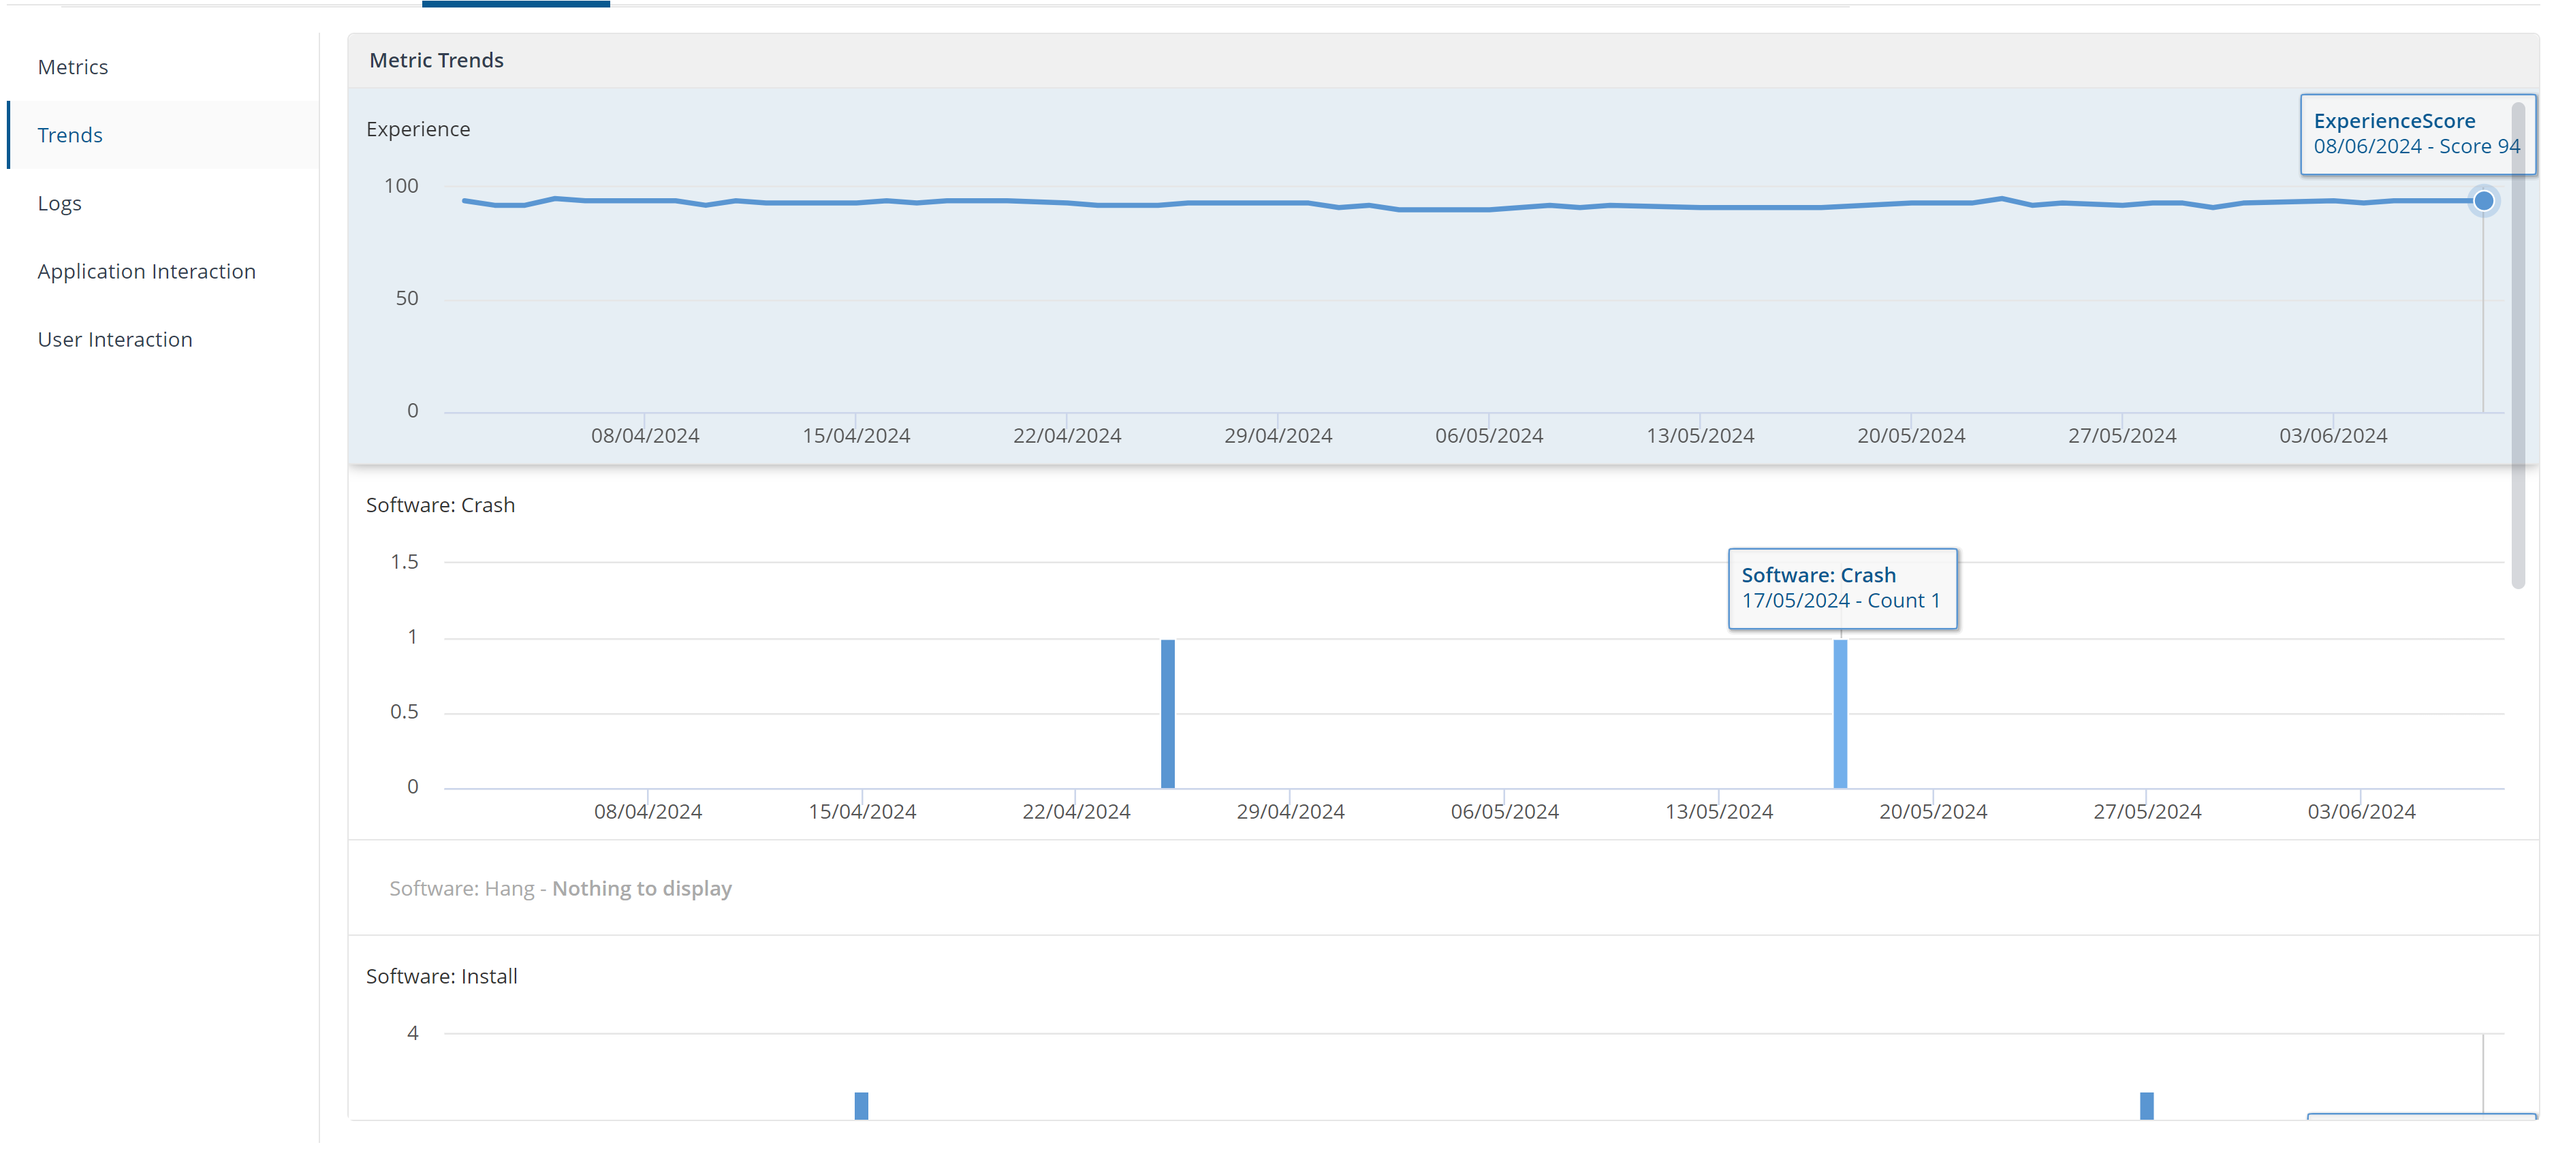Click the Software: Crash tooltip box
Screen dimensions: 2556x1149
(1841, 588)
